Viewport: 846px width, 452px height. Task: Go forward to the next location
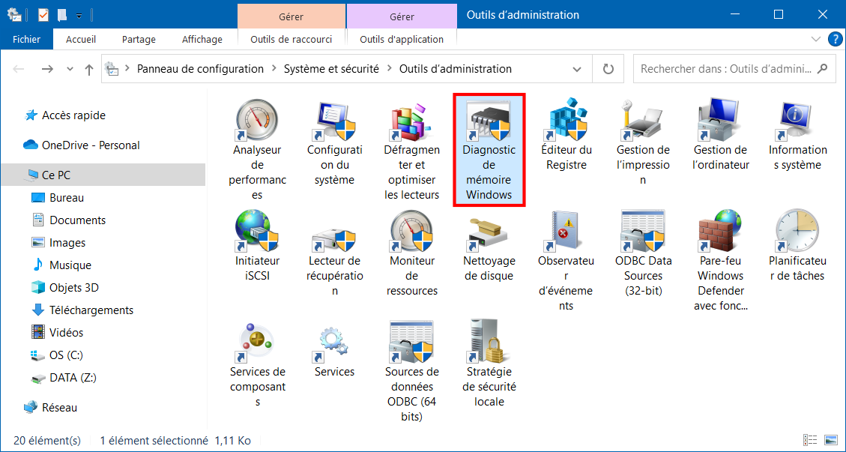(x=47, y=69)
